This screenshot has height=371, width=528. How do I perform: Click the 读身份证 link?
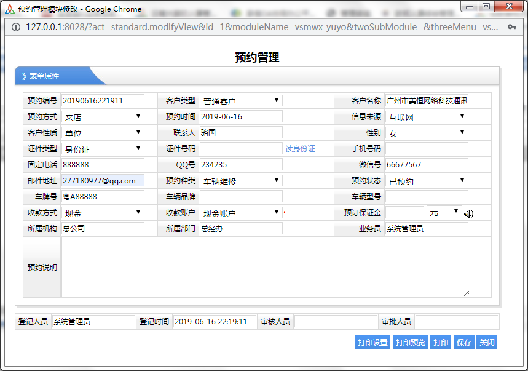pos(300,149)
